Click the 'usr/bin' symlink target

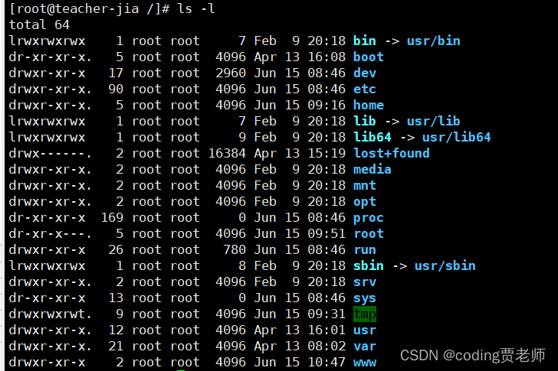(x=434, y=41)
